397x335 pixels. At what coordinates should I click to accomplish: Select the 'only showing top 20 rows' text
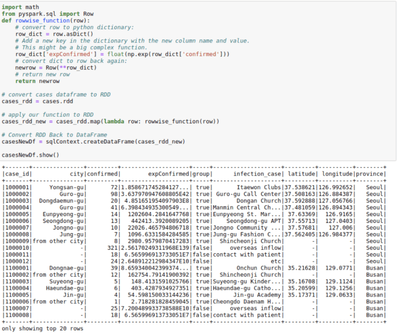pyautogui.click(x=41, y=329)
